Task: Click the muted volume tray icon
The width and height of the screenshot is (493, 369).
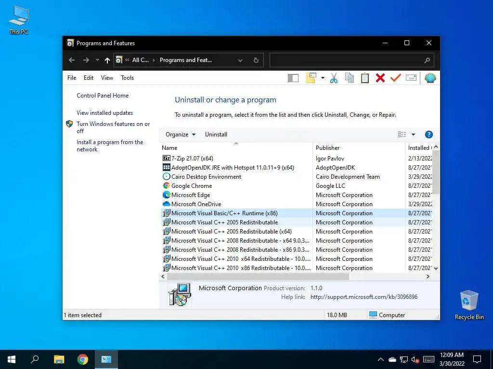Action: (x=415, y=359)
